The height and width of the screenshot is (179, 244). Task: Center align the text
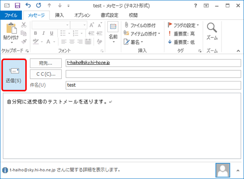coord(72,42)
